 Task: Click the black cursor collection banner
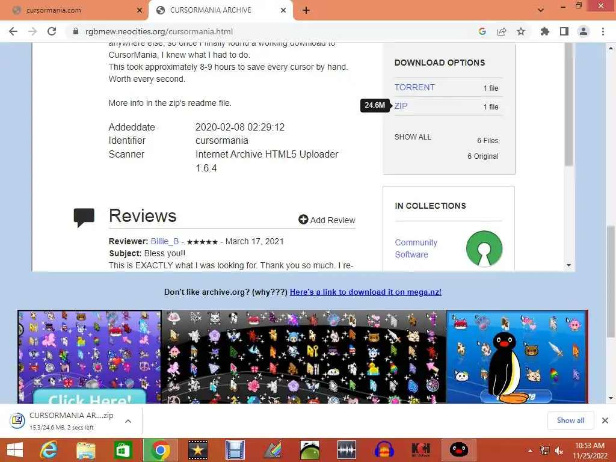(x=304, y=357)
